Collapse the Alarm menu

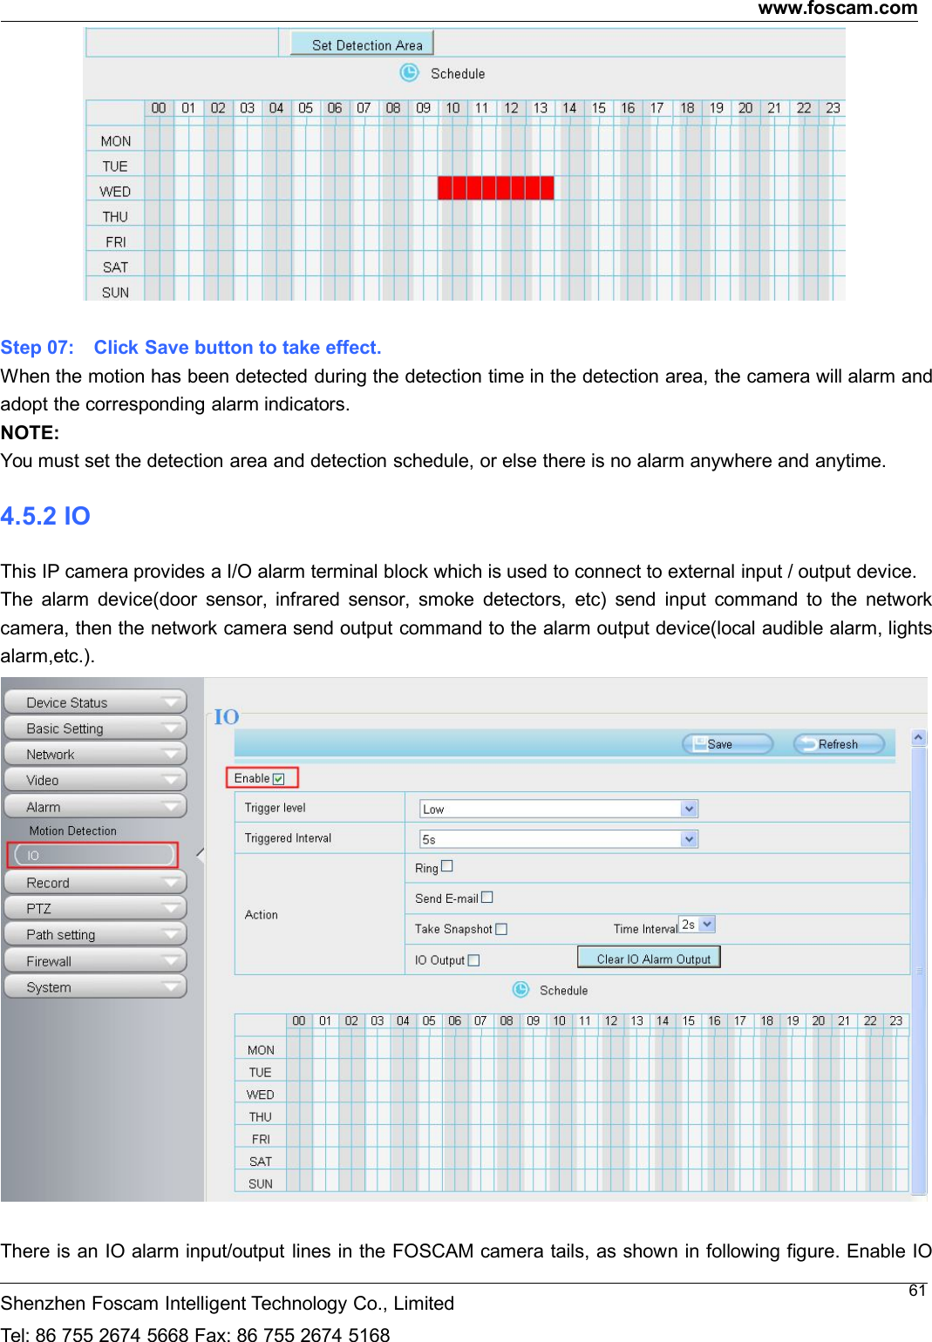[95, 807]
